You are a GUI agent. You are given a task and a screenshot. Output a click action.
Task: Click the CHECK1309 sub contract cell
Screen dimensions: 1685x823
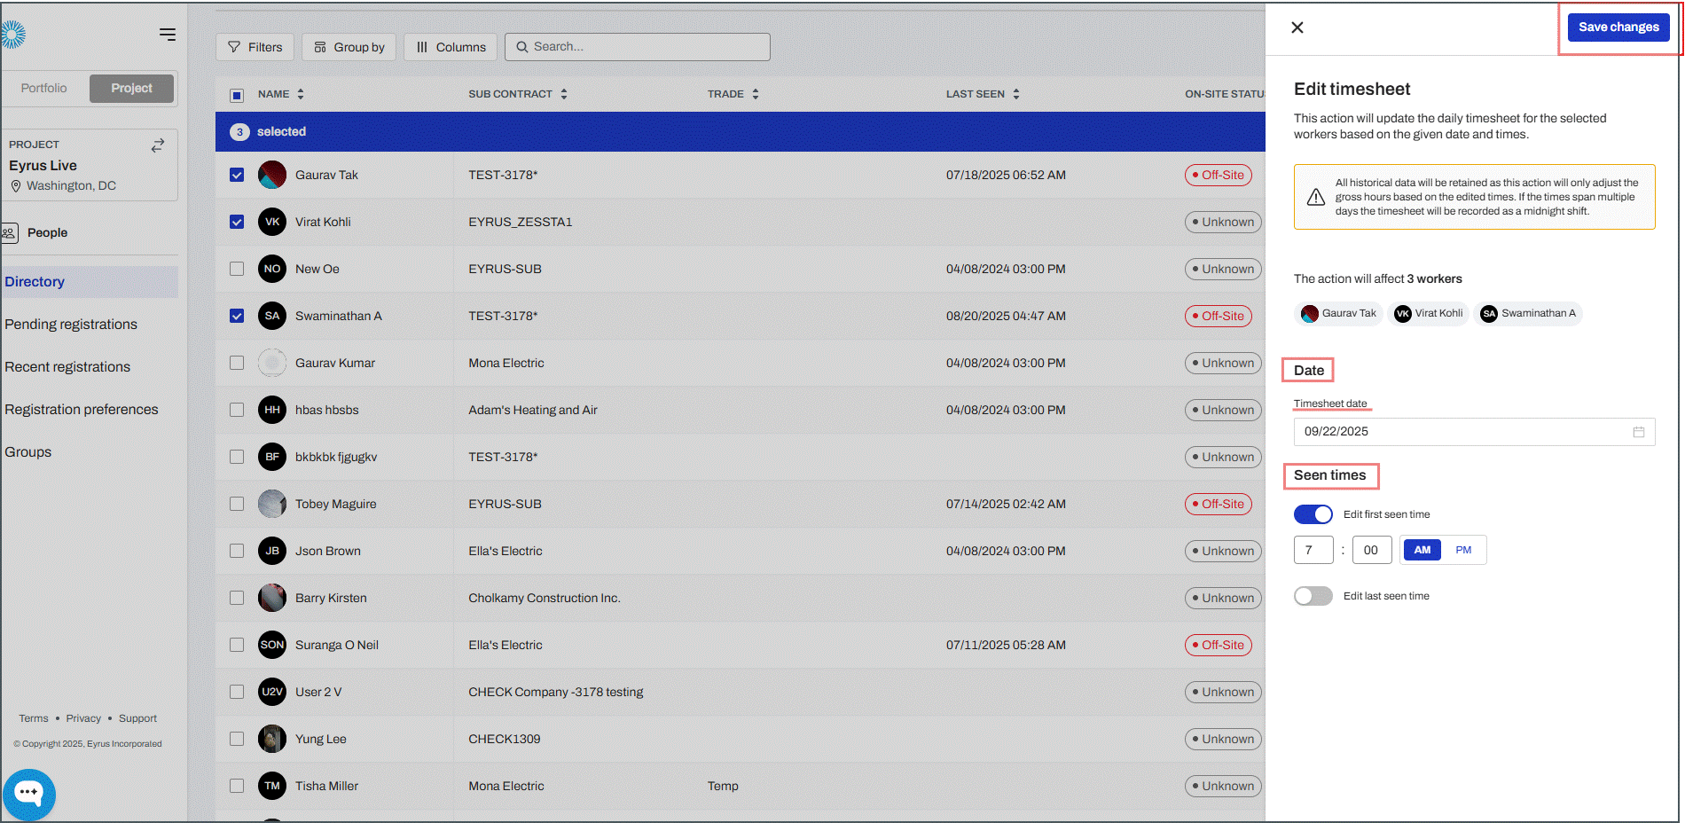pos(505,739)
